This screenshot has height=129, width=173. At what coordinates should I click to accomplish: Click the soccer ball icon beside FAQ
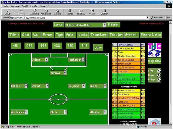159,71
